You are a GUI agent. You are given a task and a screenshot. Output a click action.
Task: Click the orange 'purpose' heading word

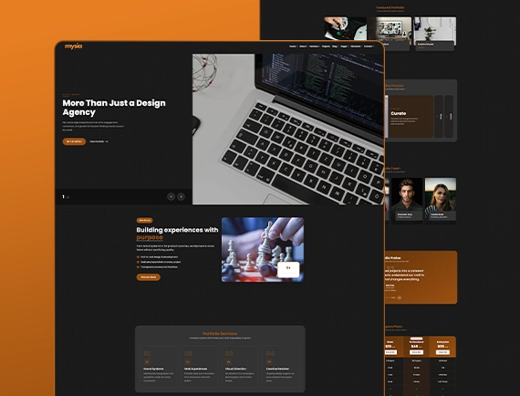pyautogui.click(x=150, y=237)
